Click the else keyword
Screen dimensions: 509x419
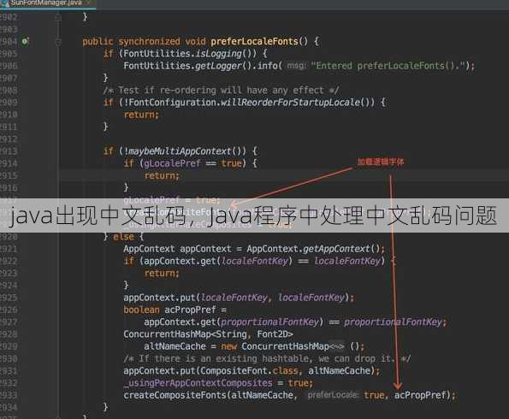[123, 237]
